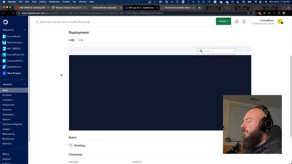Open Add-Ons in sidebar
The image size is (292, 164).
point(7,143)
